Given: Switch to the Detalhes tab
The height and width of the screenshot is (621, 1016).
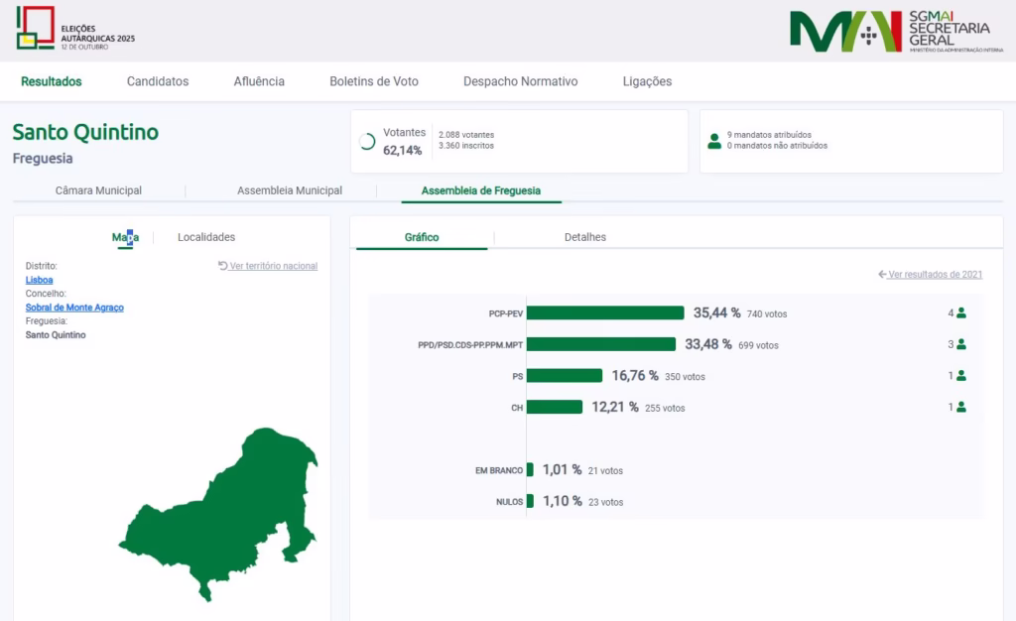Looking at the screenshot, I should [x=584, y=237].
